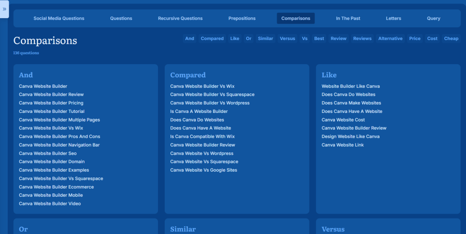This screenshot has width=466, height=234.
Task: Select Canva Website Builder Multiple Pages
Action: click(x=60, y=120)
